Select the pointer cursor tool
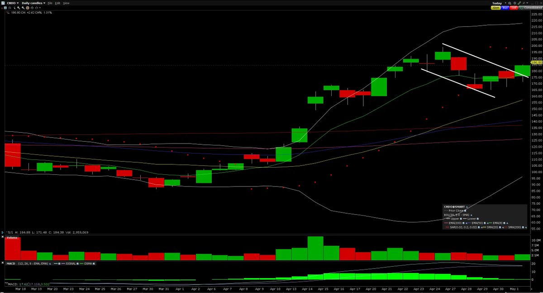 (x=14, y=8)
